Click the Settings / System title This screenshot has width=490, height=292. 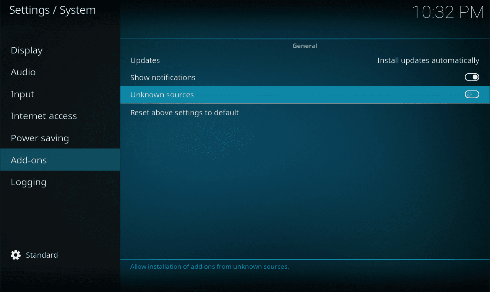pos(52,10)
